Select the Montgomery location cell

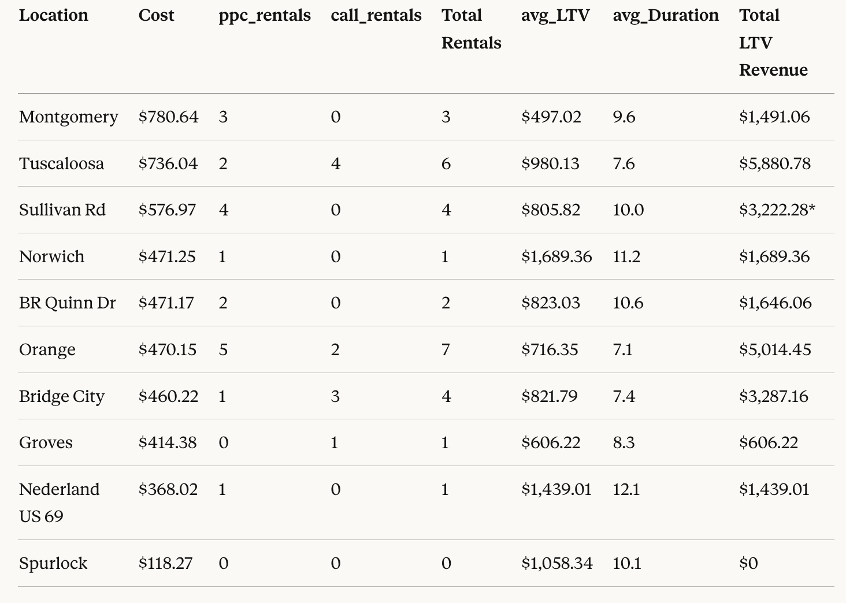click(x=68, y=117)
